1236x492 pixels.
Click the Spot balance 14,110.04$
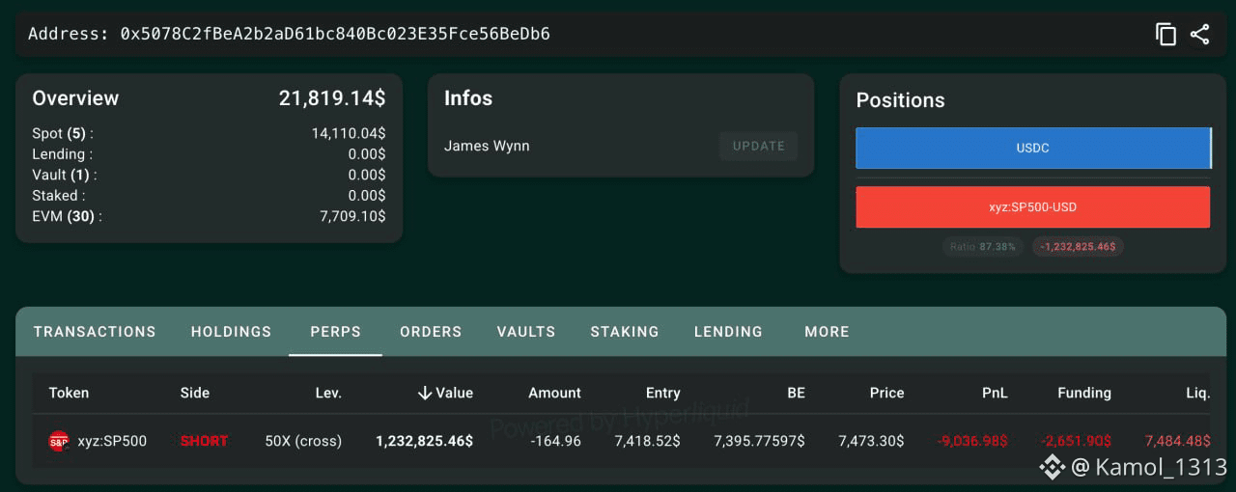click(x=349, y=133)
